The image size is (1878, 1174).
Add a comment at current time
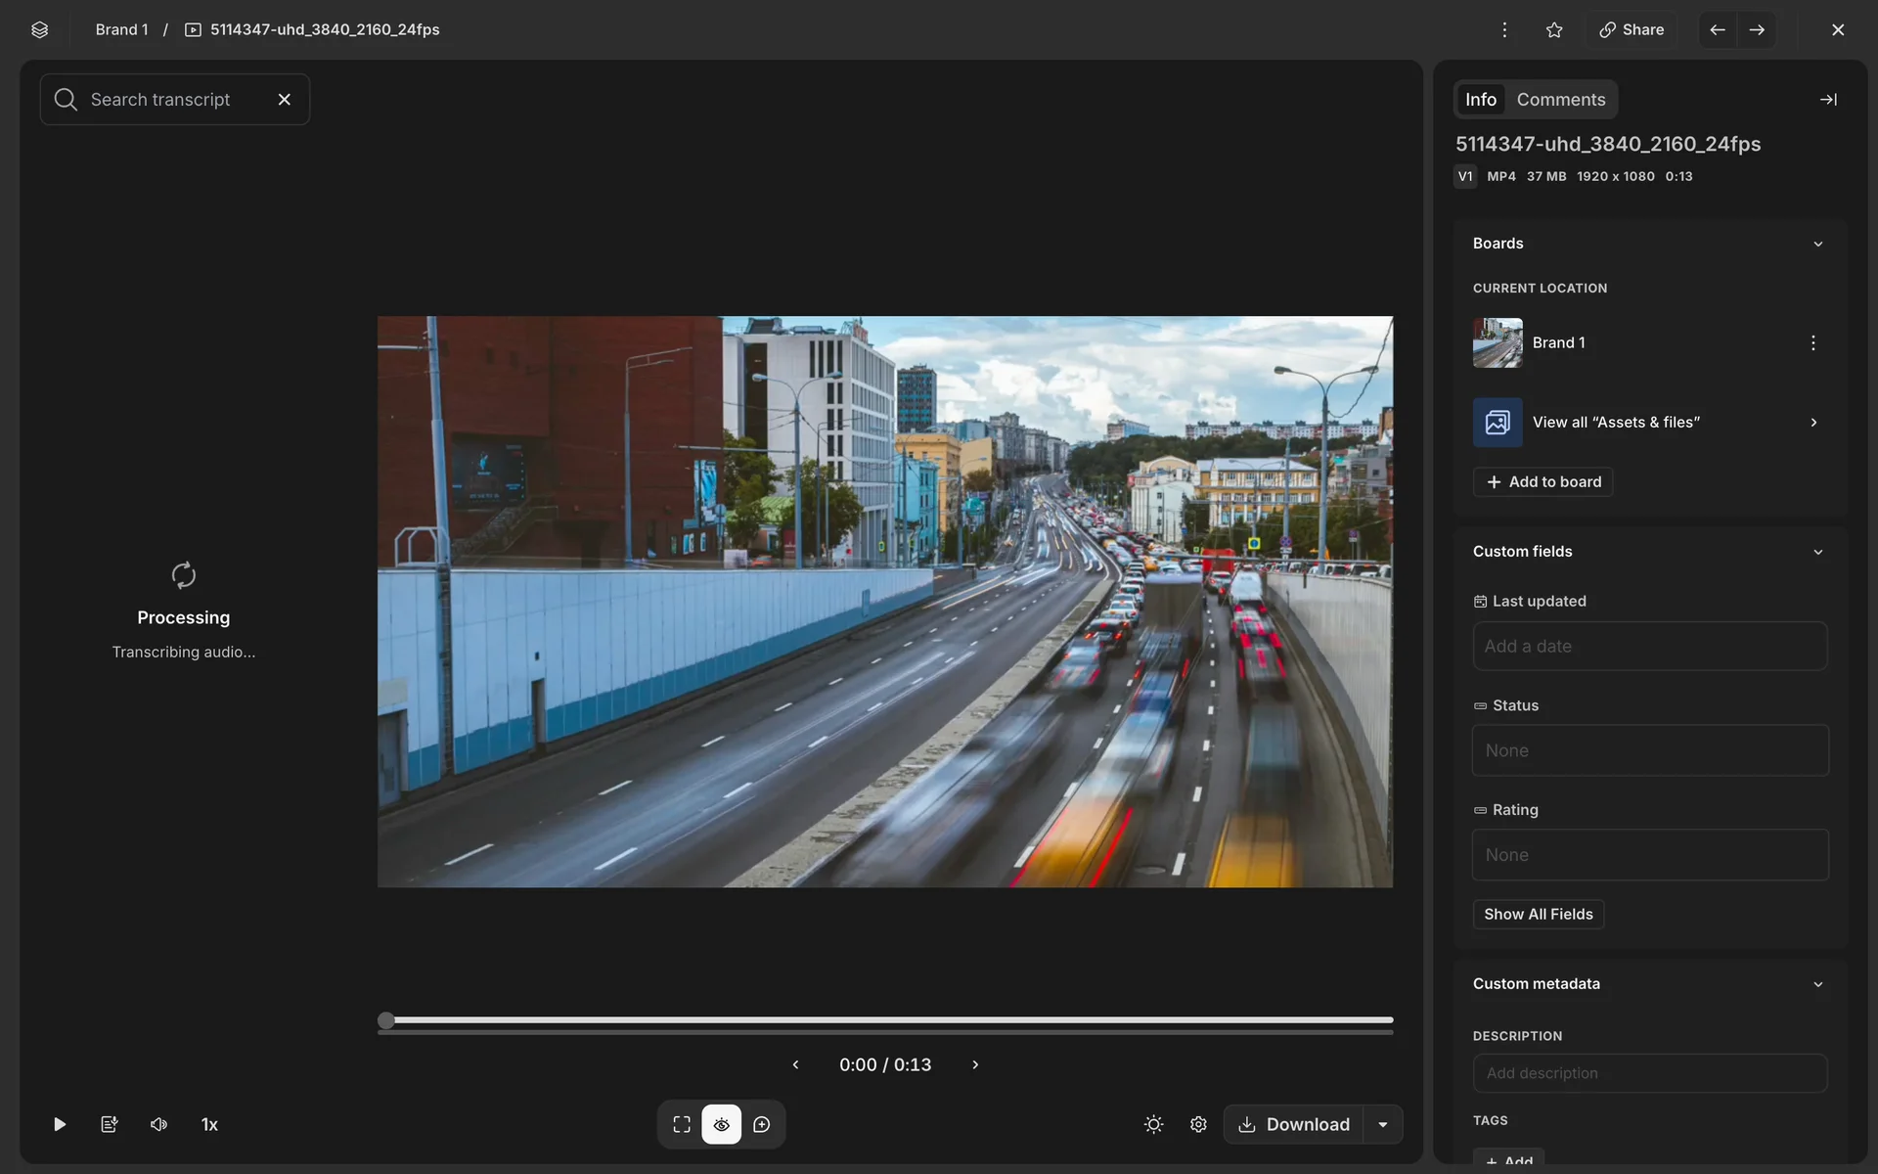[762, 1124]
